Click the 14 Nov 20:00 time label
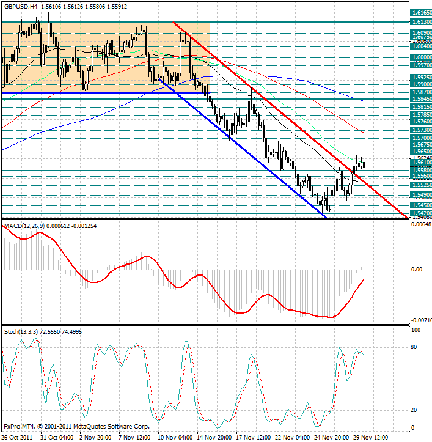Viewport: 432px width, 442px height. pyautogui.click(x=214, y=438)
